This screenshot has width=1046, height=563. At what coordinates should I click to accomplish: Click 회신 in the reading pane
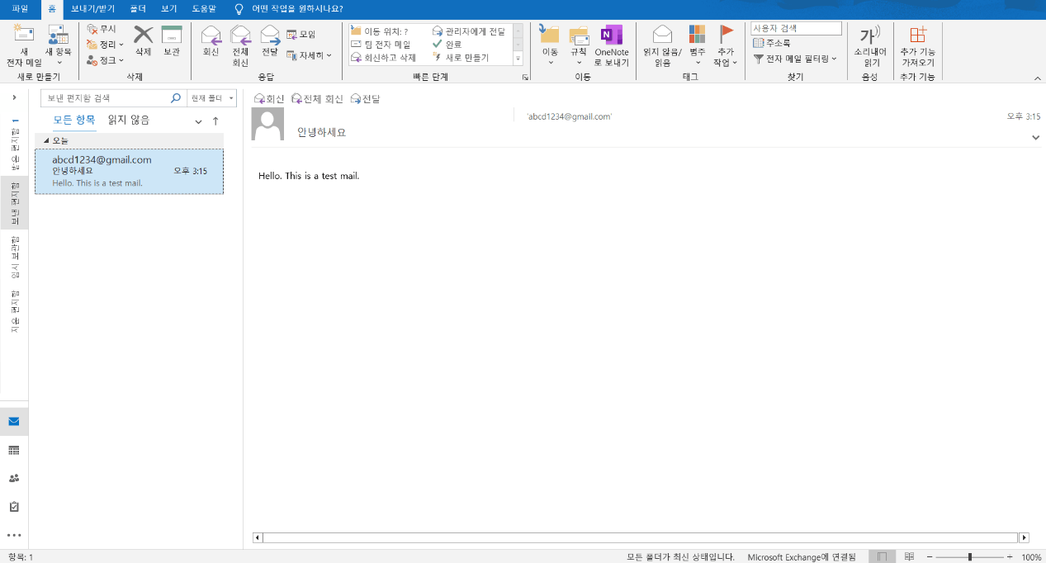(x=269, y=99)
